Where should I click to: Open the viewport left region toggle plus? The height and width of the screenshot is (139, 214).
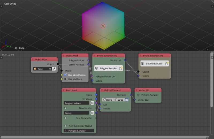coord(1,6)
